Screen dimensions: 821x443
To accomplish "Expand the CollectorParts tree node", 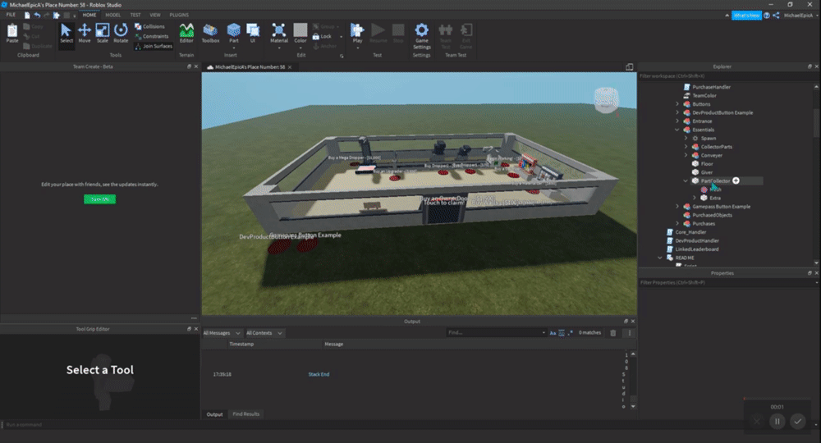I will click(x=686, y=147).
